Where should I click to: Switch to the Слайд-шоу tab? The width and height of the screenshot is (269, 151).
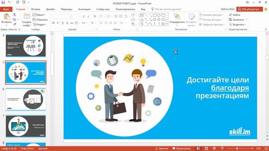(x=103, y=9)
